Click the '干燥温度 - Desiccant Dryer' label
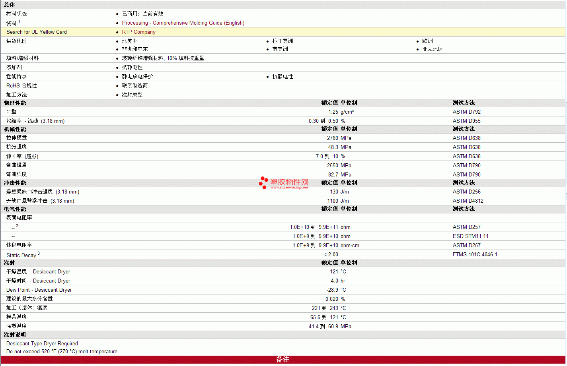The height and width of the screenshot is (366, 567). (38, 272)
